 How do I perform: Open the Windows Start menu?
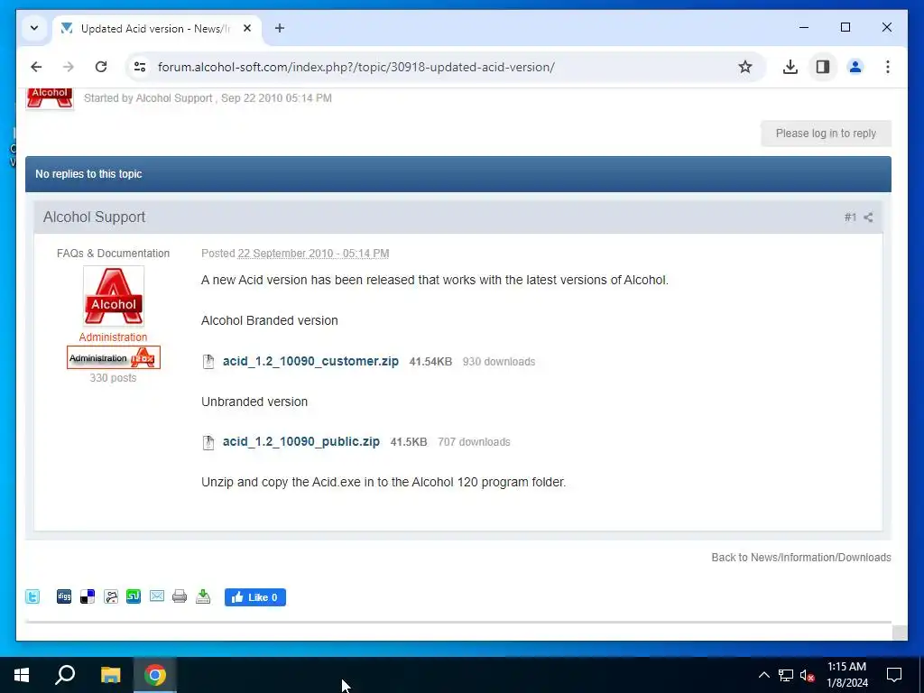22,675
